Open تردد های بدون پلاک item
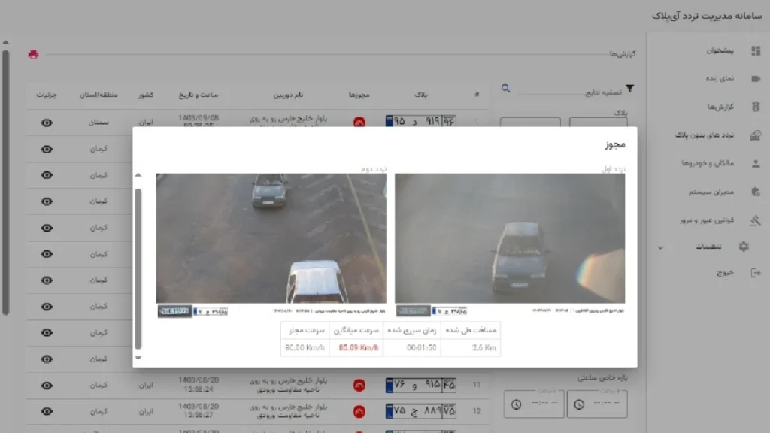 point(704,135)
